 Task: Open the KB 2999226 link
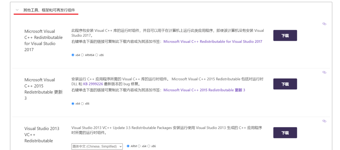pos(93,84)
